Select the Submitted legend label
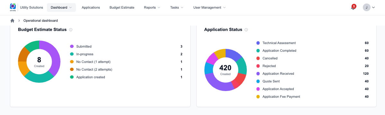Screen dimensions: 385x115 pyautogui.click(x=84, y=46)
